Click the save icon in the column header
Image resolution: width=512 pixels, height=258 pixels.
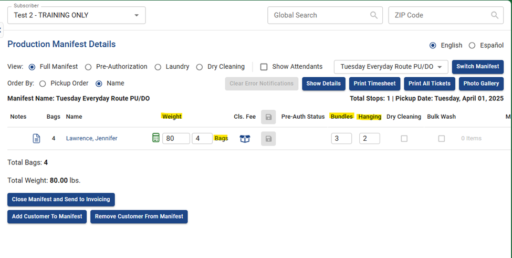click(x=268, y=117)
